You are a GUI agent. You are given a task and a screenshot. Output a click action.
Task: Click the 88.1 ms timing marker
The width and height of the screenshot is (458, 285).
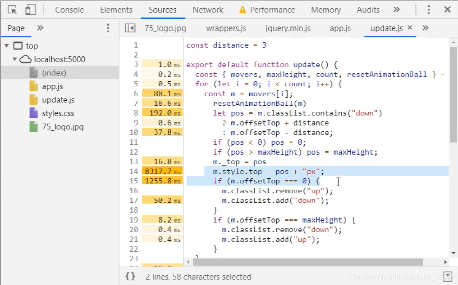162,94
